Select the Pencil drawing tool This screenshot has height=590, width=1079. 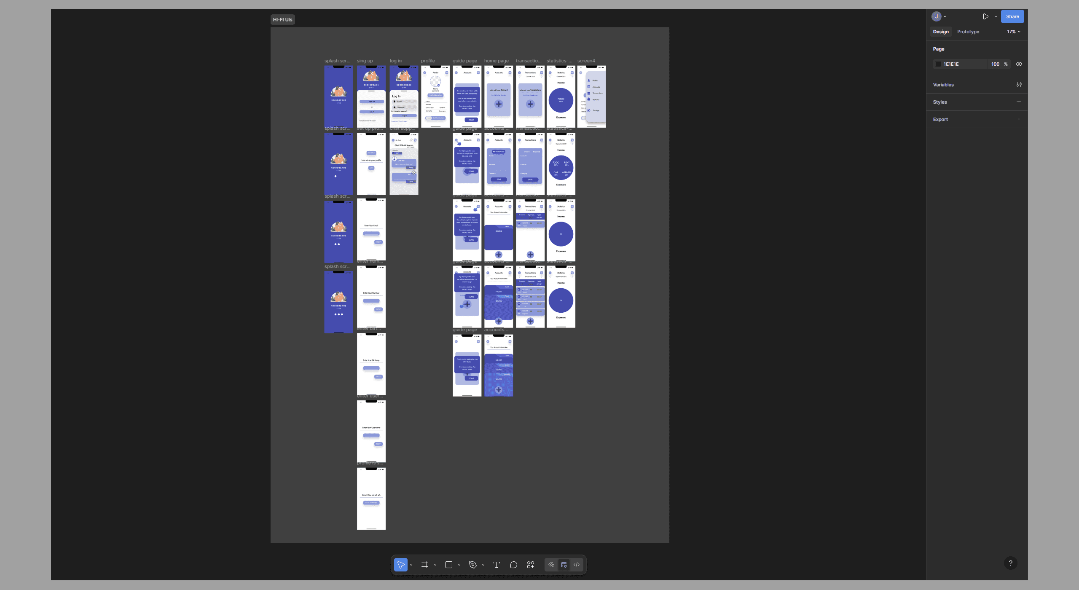coord(551,565)
